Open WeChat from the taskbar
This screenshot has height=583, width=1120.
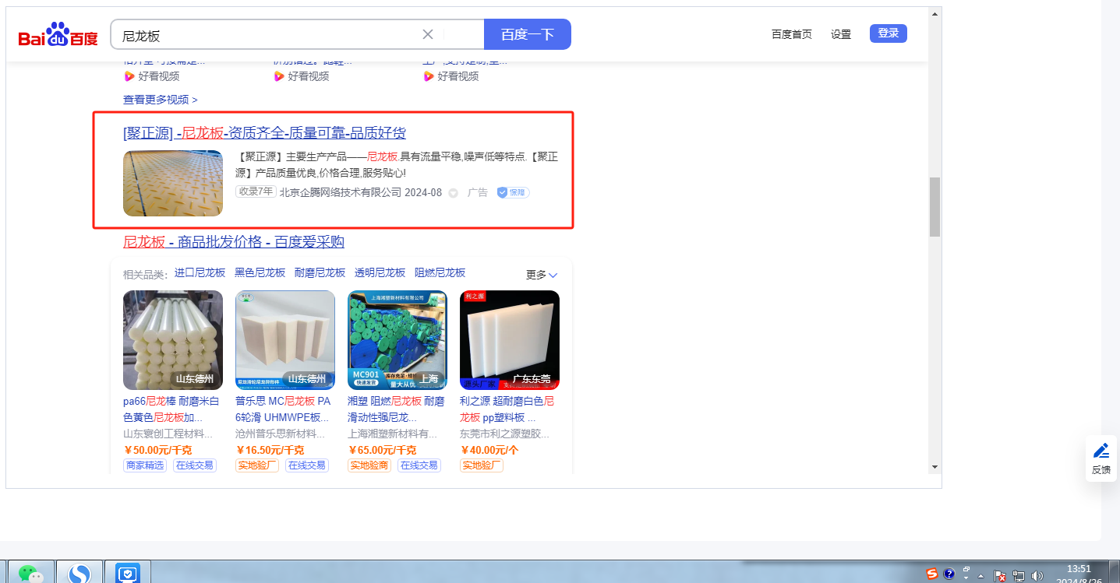tap(31, 574)
